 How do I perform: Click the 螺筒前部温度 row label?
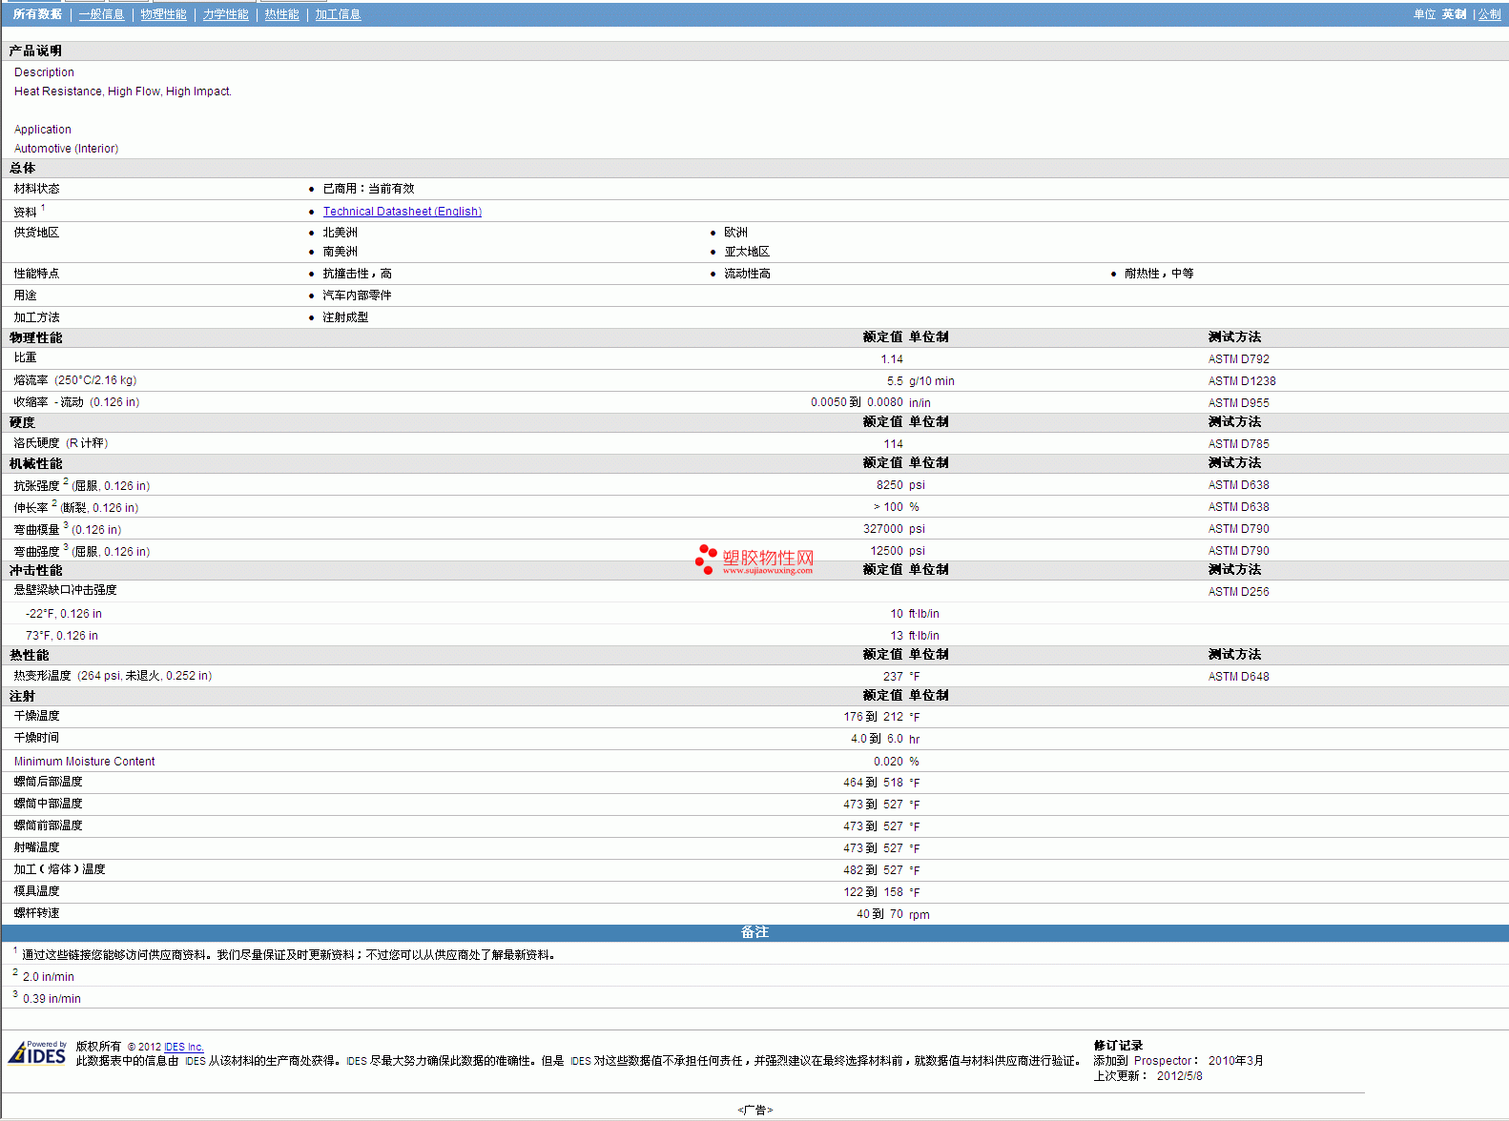(48, 825)
